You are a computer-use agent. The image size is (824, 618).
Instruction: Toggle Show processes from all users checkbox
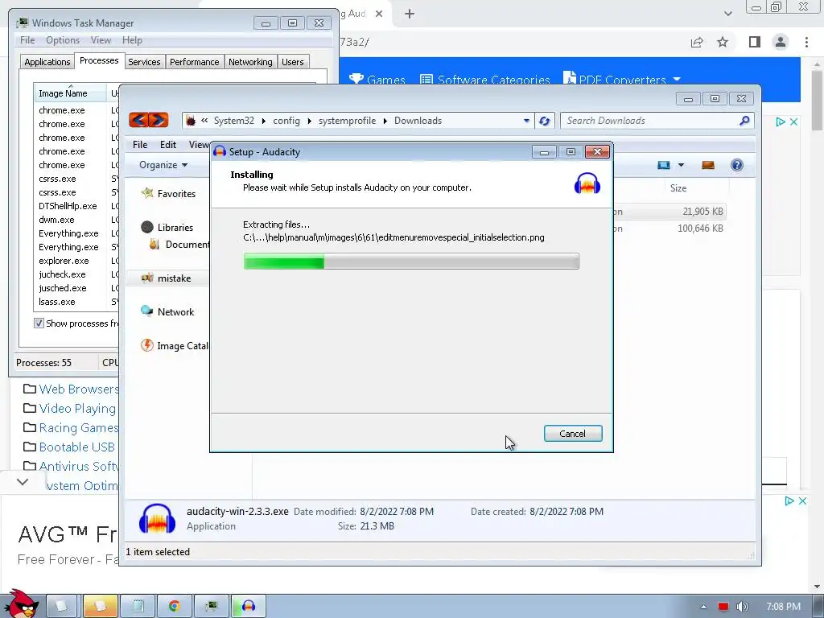click(x=39, y=323)
